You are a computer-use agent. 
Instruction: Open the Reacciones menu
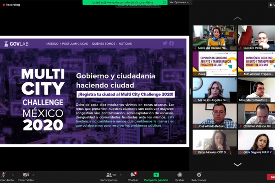[x=199, y=177]
